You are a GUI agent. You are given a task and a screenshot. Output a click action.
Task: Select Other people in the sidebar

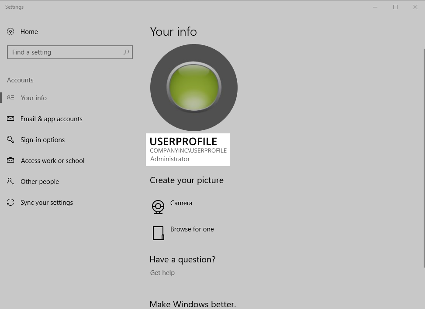39,182
